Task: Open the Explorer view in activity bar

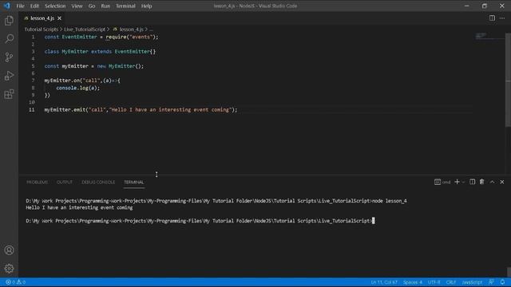Action: click(x=9, y=21)
